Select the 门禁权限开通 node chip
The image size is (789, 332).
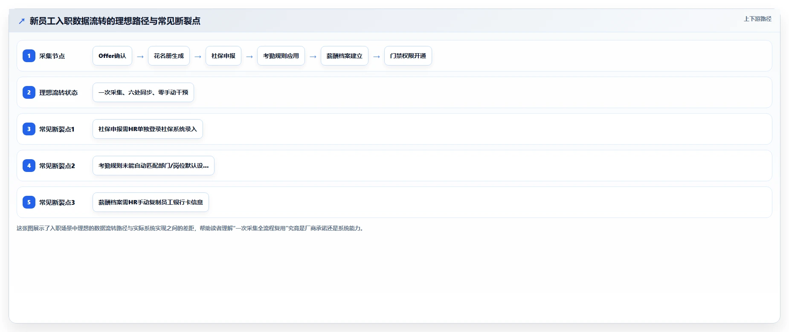click(x=408, y=56)
